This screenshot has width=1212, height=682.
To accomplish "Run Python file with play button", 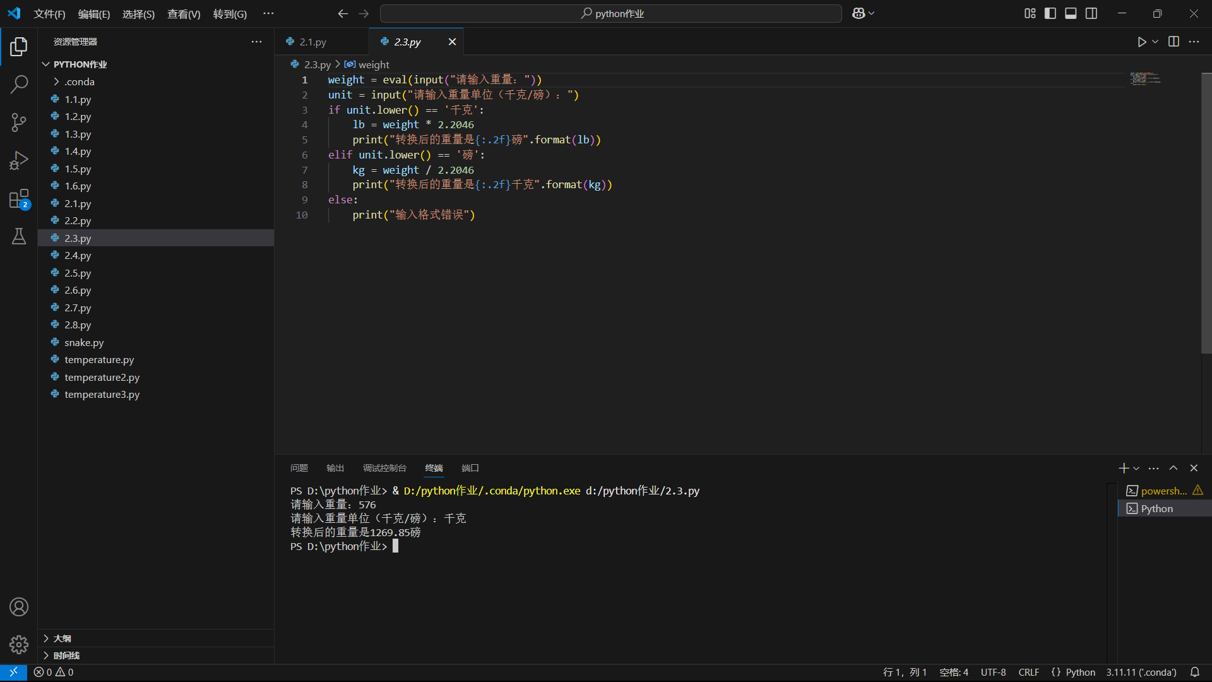I will (x=1141, y=42).
